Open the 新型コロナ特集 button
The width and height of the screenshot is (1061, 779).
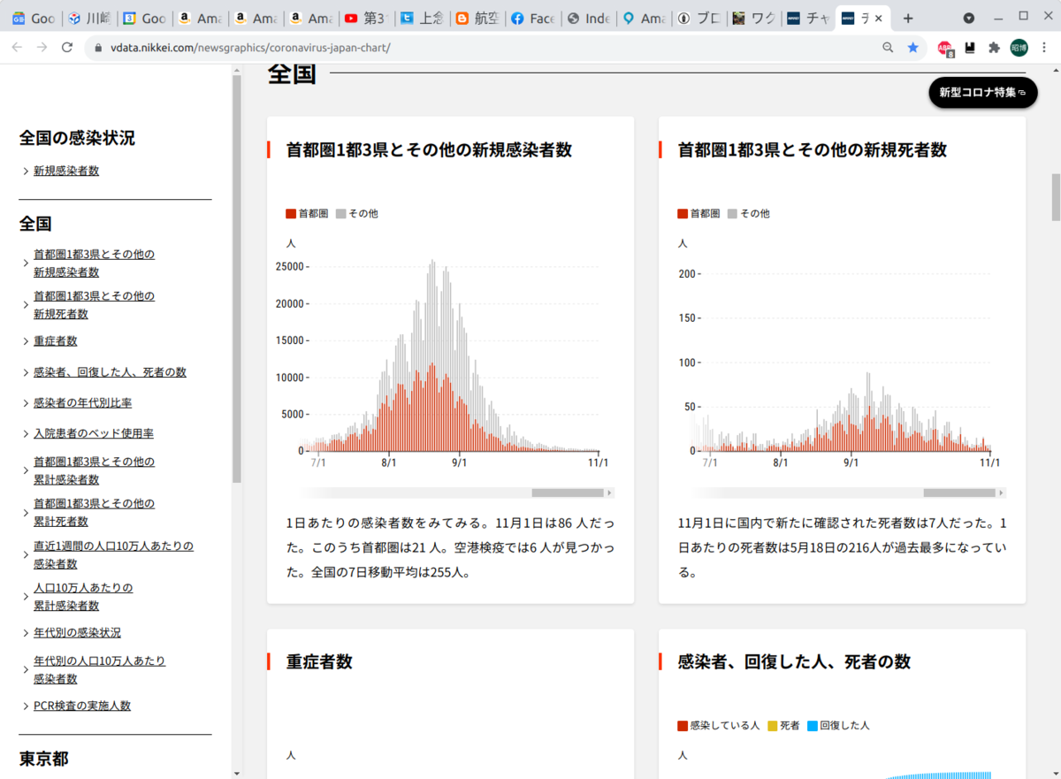[982, 92]
